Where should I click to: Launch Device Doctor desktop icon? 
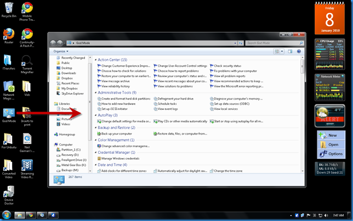[x=9, y=195]
